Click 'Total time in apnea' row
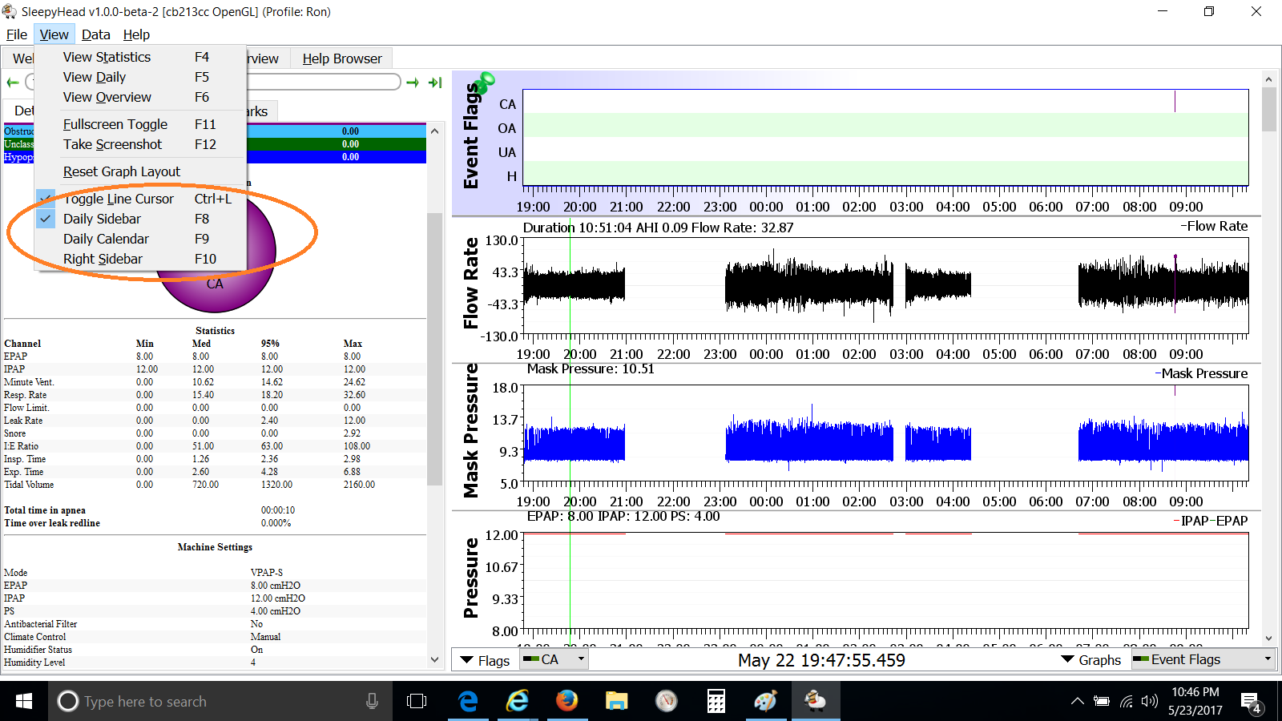The width and height of the screenshot is (1282, 721). [215, 510]
